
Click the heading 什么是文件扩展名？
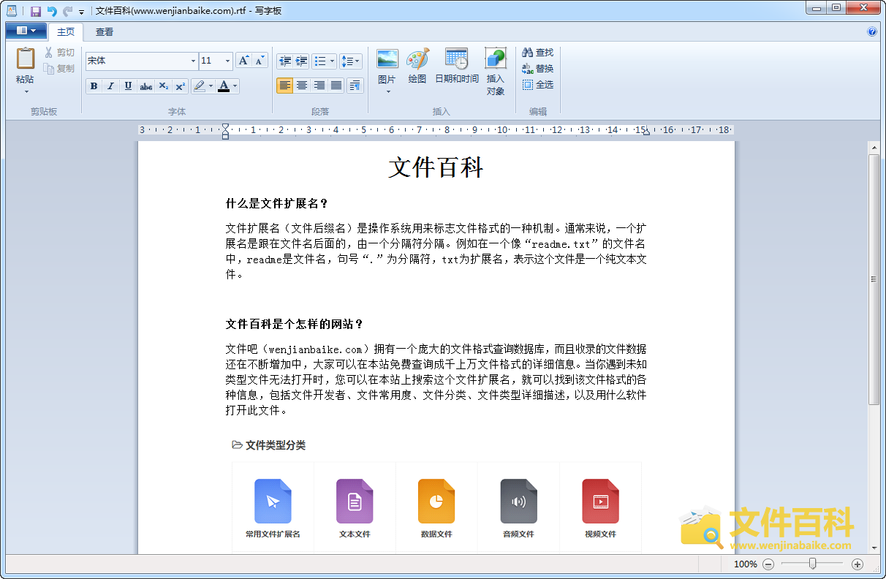(277, 203)
